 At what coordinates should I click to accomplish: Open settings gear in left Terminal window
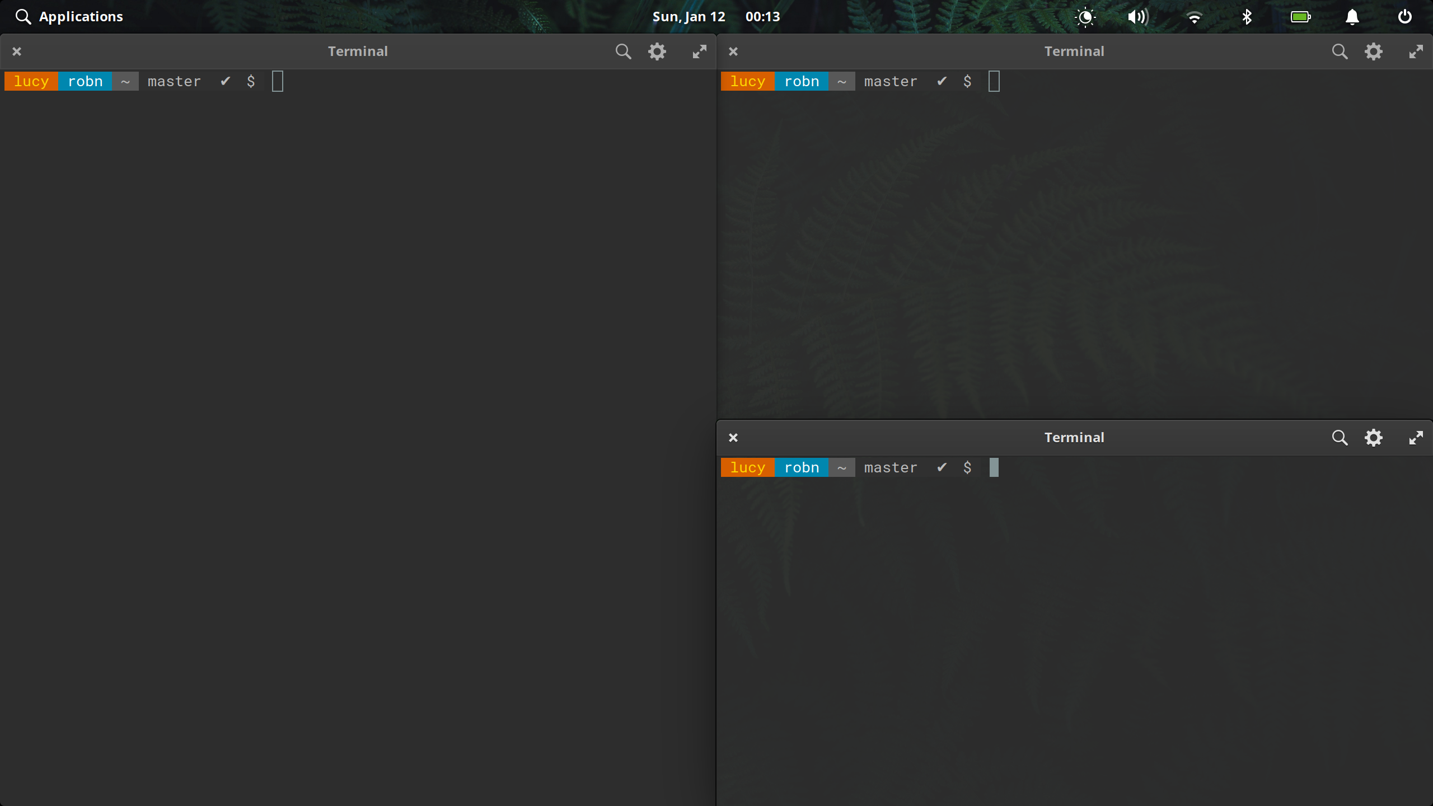657,51
